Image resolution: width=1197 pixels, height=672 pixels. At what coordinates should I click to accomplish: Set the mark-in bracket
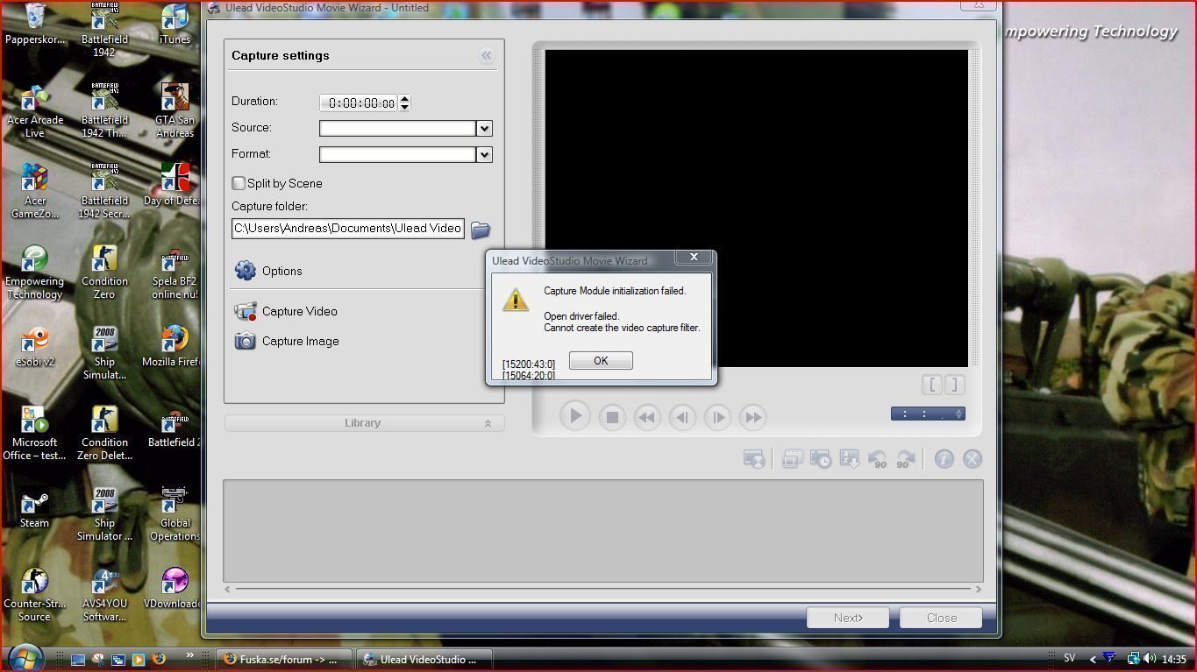pos(931,385)
